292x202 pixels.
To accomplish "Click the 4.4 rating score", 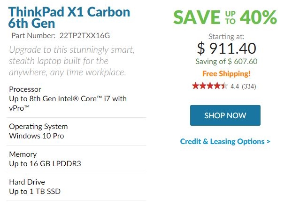I will pos(235,86).
